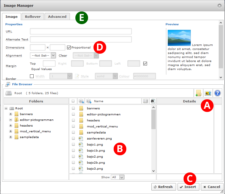The image size is (225, 194).
Task: Check the select-all files checkbox
Action: point(73,101)
